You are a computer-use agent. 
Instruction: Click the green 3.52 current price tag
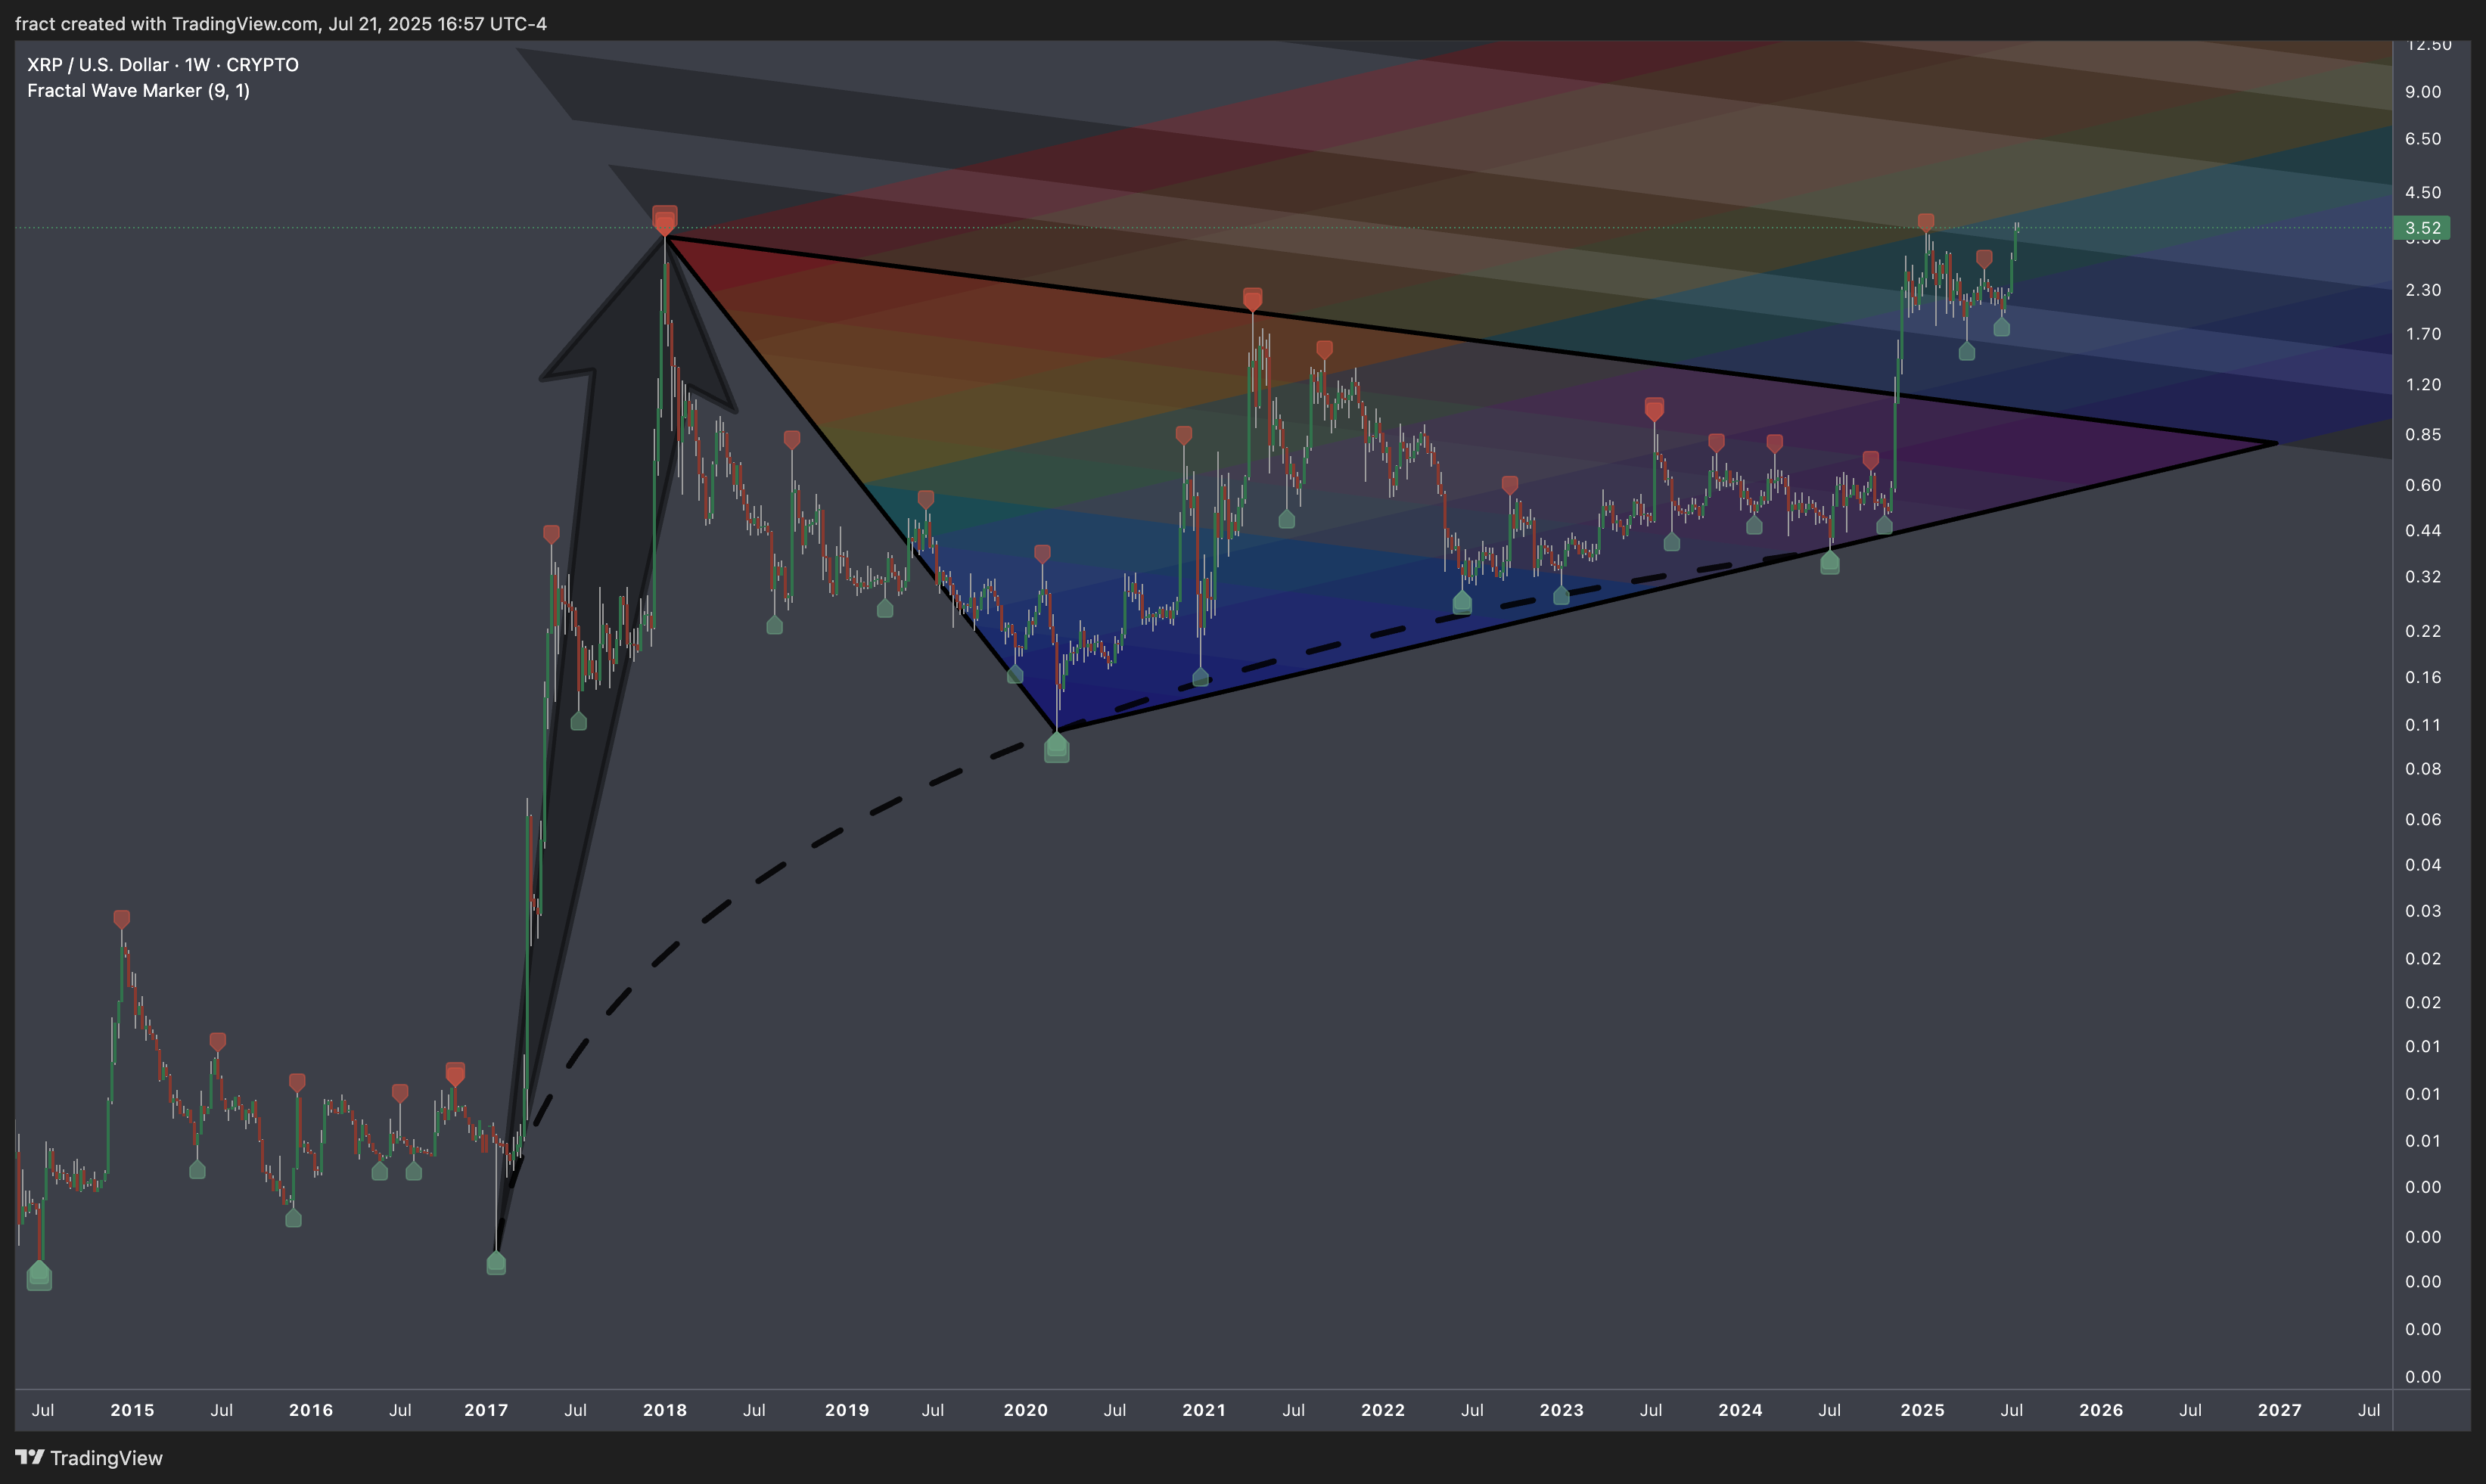pos(2421,228)
